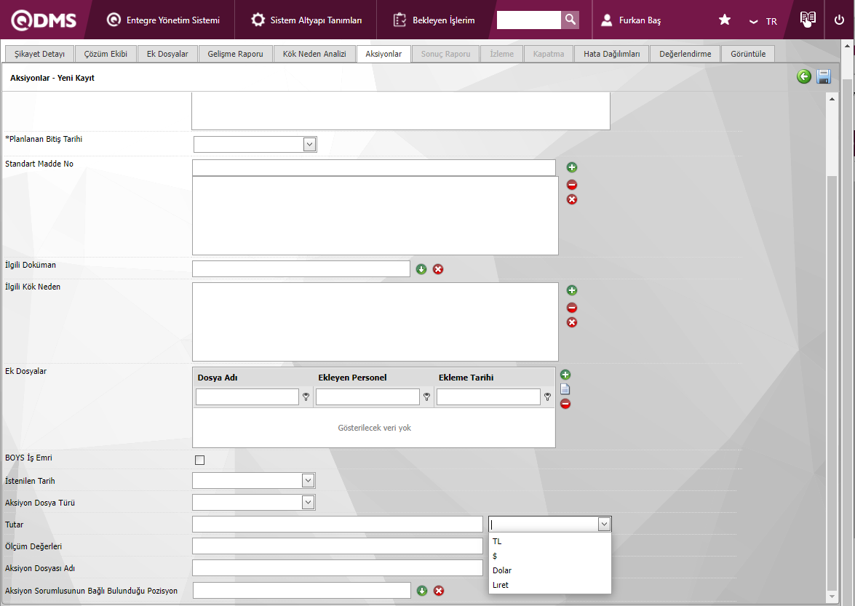Click the search magnifier button
Image resolution: width=855 pixels, height=606 pixels.
tap(570, 20)
